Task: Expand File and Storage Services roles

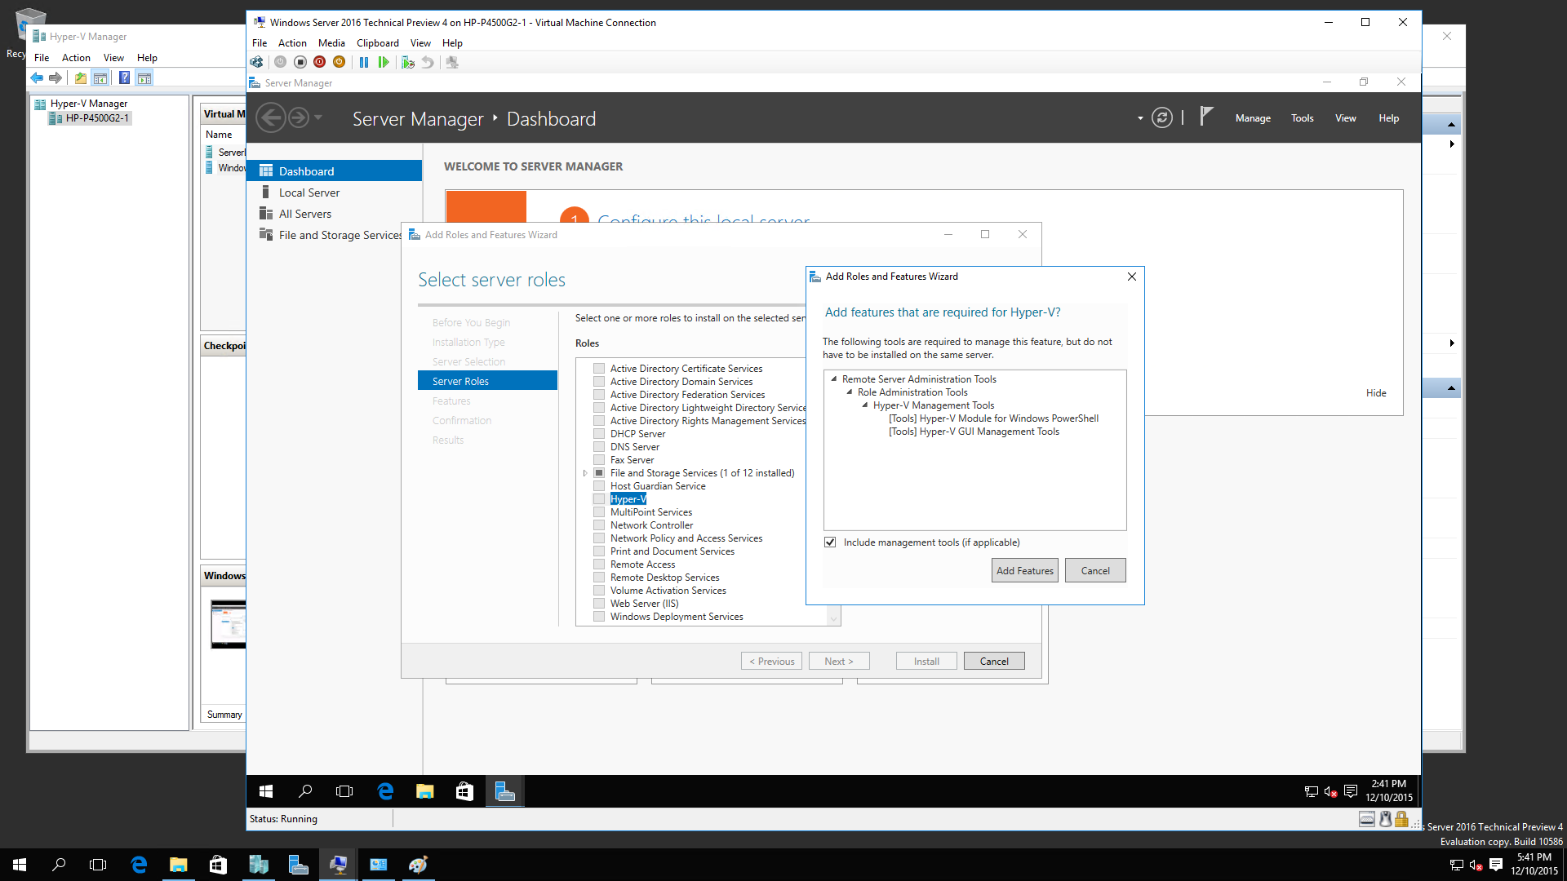Action: (x=584, y=472)
